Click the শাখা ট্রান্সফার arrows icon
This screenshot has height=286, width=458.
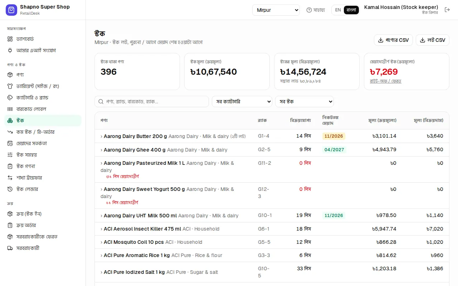(x=10, y=178)
